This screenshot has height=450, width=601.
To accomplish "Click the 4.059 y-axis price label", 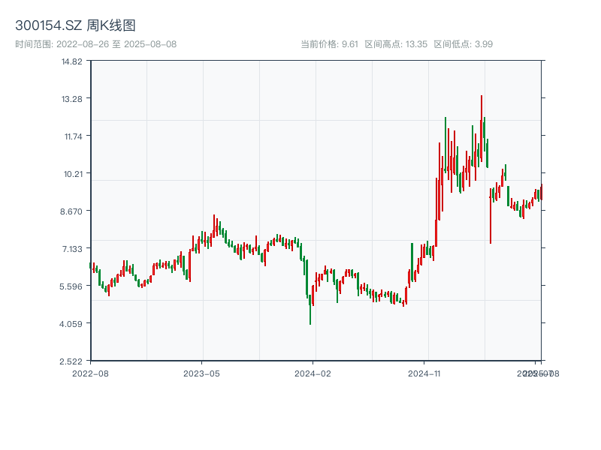I will (x=72, y=324).
